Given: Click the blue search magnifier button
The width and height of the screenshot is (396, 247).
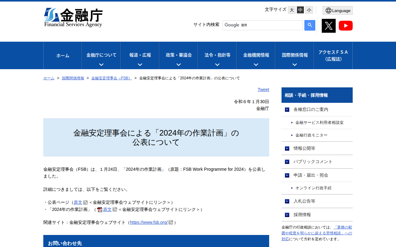Looking at the screenshot, I should (310, 25).
